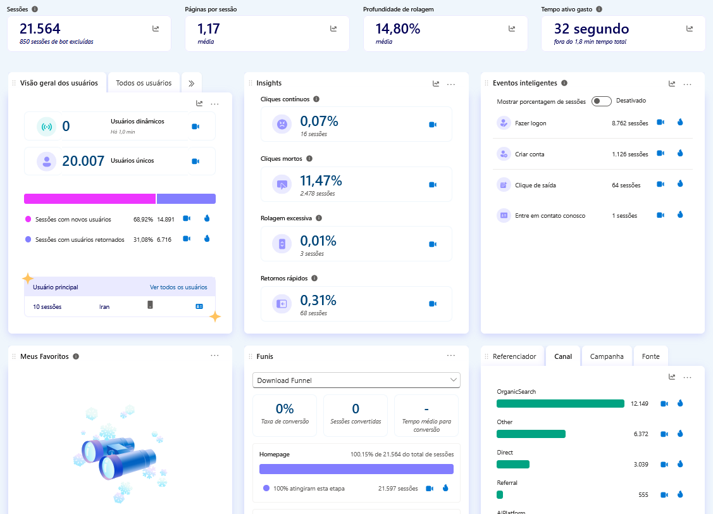Click the Clique de saída event label

(535, 185)
